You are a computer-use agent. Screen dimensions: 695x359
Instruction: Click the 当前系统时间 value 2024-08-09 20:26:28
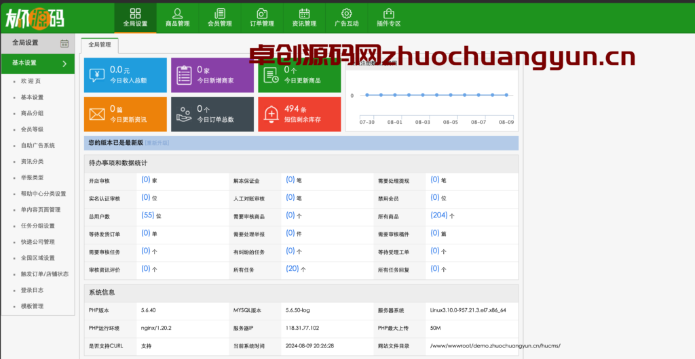coord(309,345)
